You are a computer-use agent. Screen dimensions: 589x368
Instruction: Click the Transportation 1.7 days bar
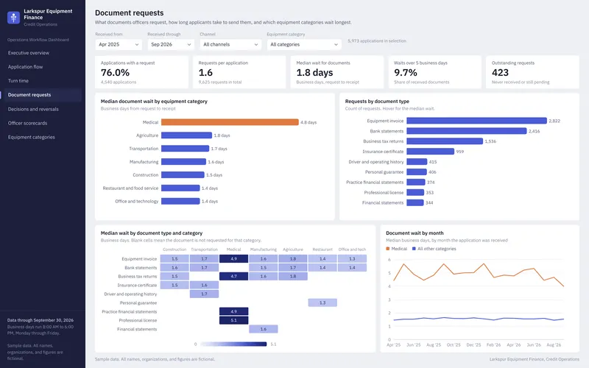tap(186, 149)
